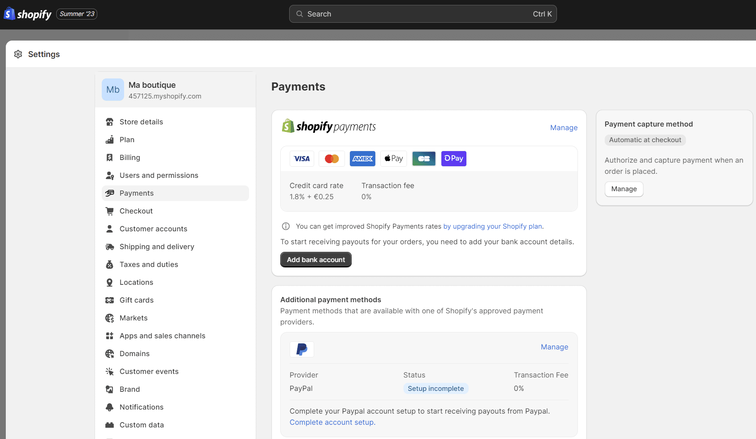
Task: Open the Plan settings page
Action: (x=175, y=139)
